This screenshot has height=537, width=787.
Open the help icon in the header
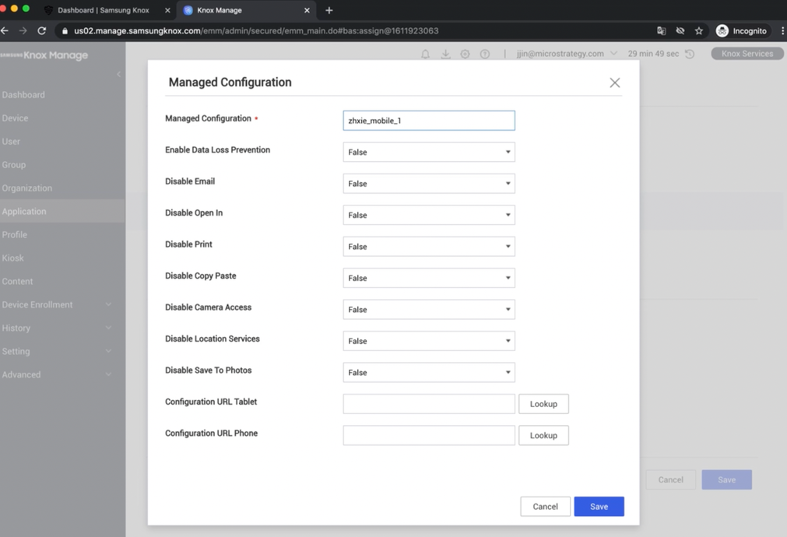click(485, 54)
